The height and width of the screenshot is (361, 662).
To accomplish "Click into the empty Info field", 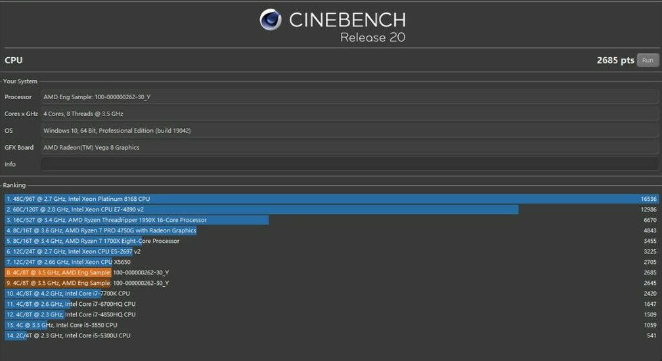I will pos(349,164).
